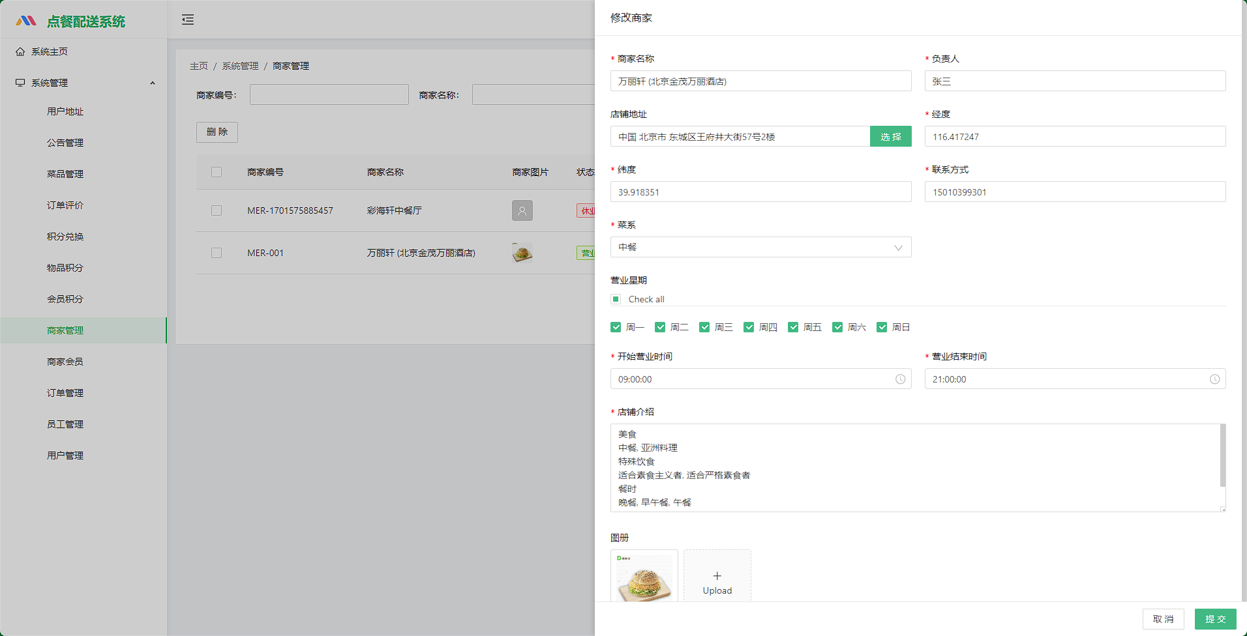The width and height of the screenshot is (1247, 636).
Task: Click clock icon in 开始营业时间 field
Action: [901, 379]
